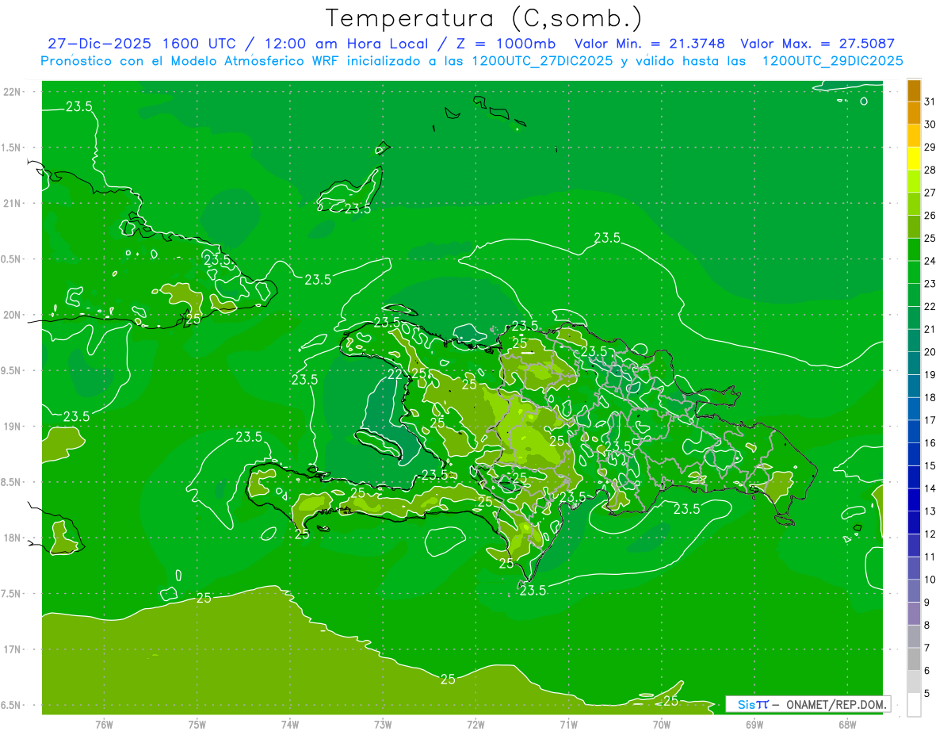Viewport: 951px width, 735px height.
Task: Click the "22" contour label west of Haiti
Action: point(395,374)
